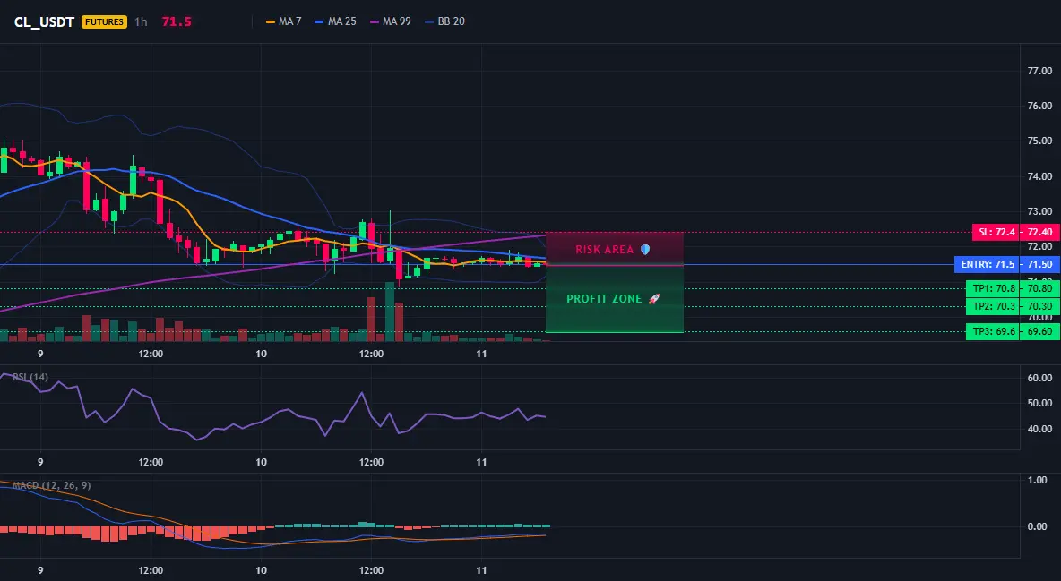Screen dimensions: 1061x581
Task: Click 76.00 on the price axis
Action: pos(1039,106)
